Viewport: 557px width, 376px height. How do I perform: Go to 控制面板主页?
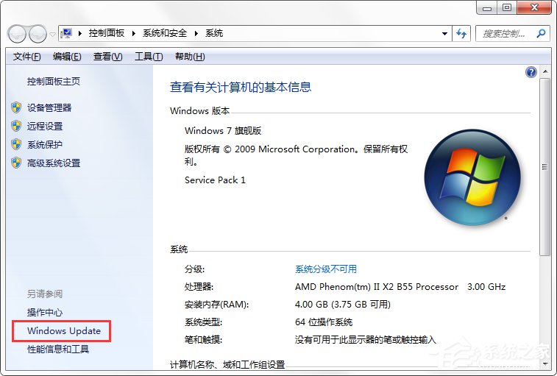pyautogui.click(x=54, y=82)
